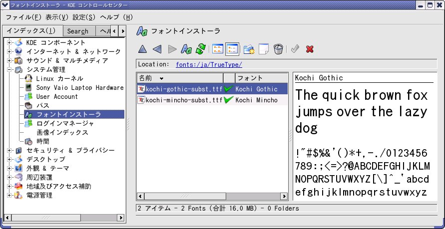Click the Aa fonts home toolbar icon
The image size is (445, 229).
186,49
